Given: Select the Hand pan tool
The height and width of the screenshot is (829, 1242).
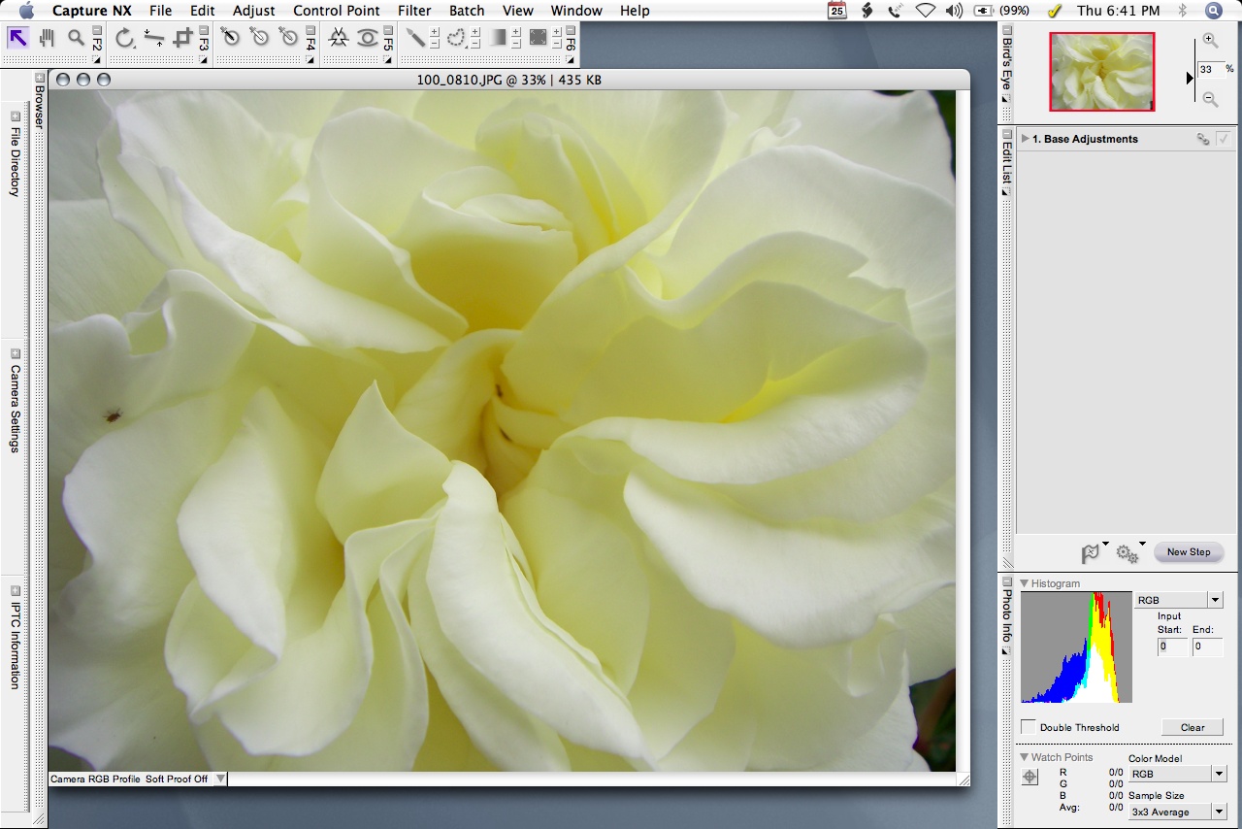Looking at the screenshot, I should pos(47,38).
